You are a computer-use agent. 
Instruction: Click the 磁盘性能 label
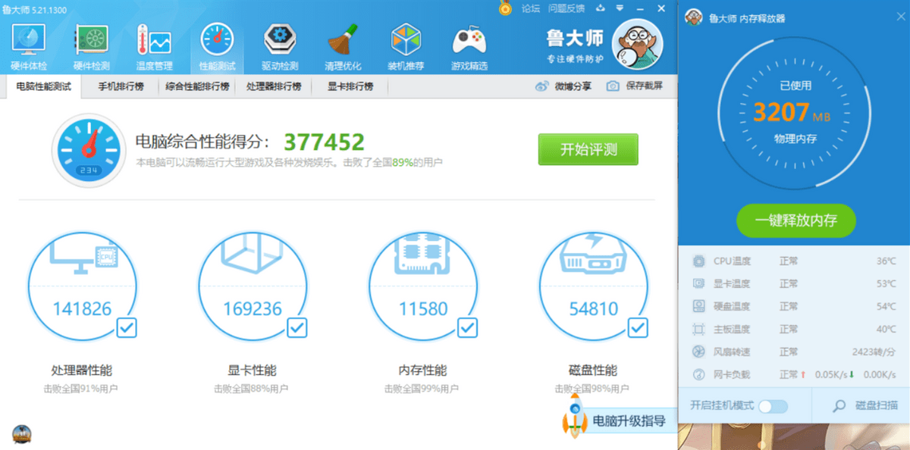(593, 370)
